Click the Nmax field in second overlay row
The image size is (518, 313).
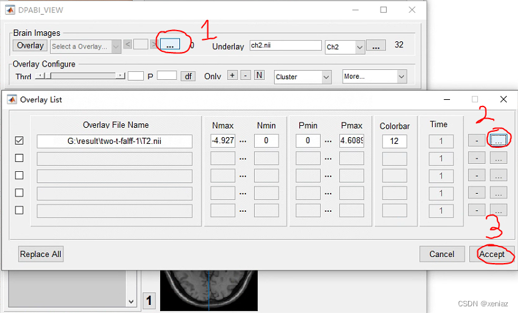223,158
